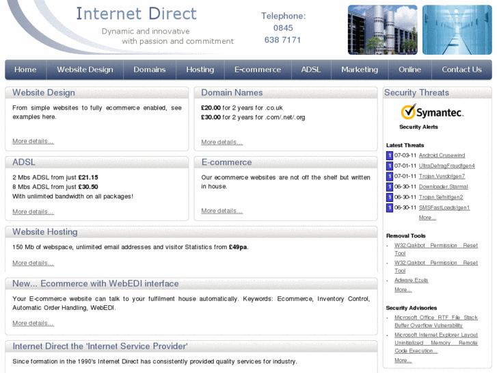
Task: Click the 07-03-11 threat date
Action: pyautogui.click(x=405, y=155)
